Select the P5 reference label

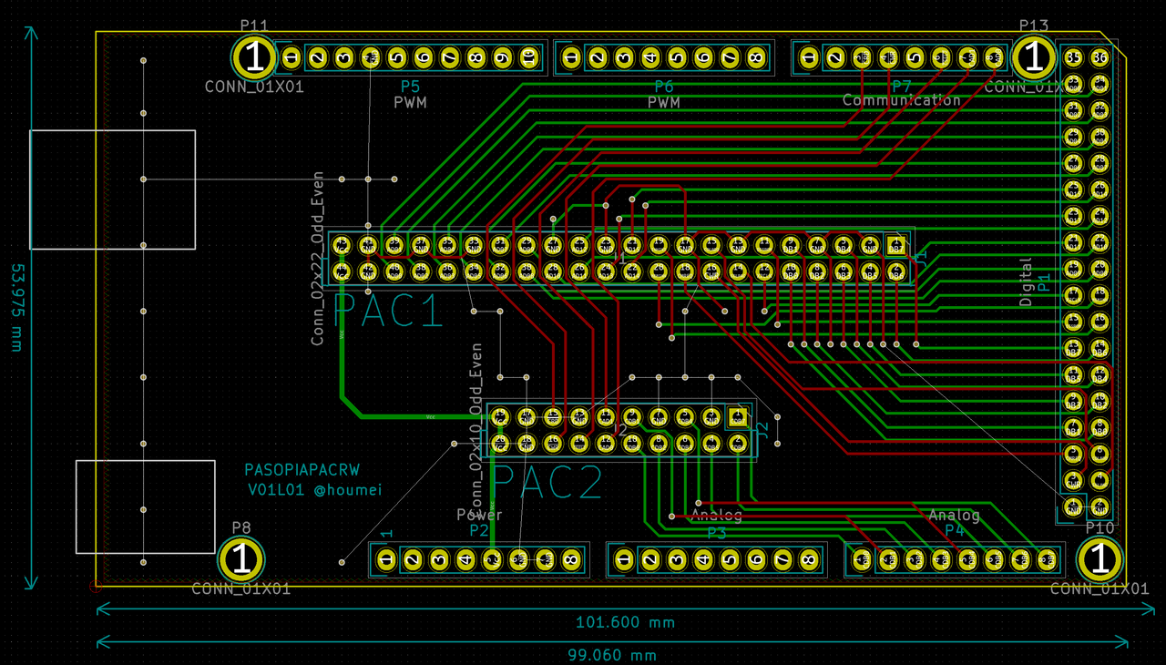(411, 87)
